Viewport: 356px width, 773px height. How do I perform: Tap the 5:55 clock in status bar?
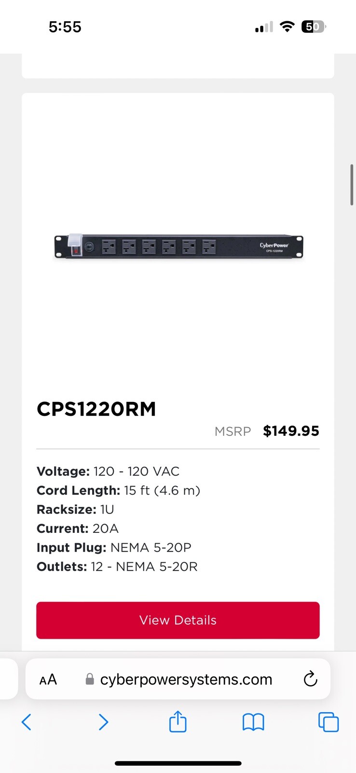(65, 27)
